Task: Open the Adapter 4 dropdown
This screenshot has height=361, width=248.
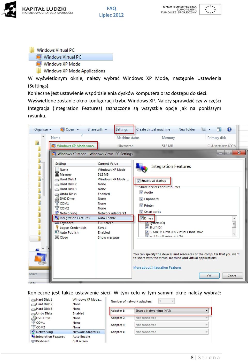Action: coord(172,332)
